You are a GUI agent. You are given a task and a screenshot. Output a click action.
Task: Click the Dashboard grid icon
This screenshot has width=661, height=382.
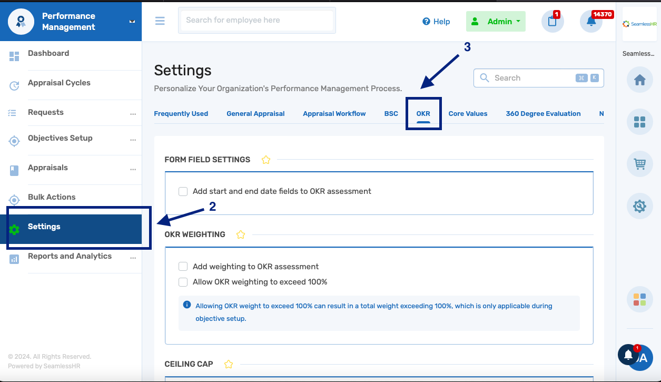point(14,56)
